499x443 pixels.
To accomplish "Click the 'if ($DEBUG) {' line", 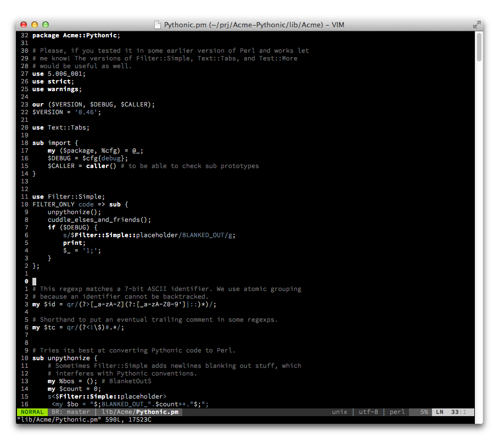I will [x=72, y=227].
